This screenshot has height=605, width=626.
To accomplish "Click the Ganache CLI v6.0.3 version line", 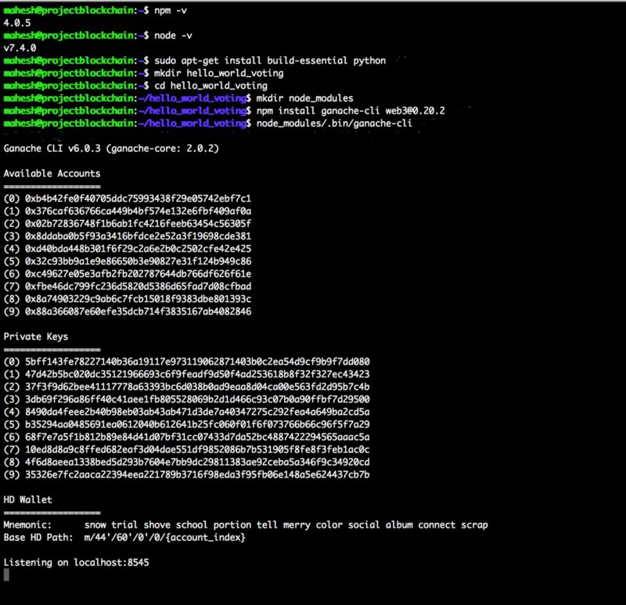I will click(111, 149).
